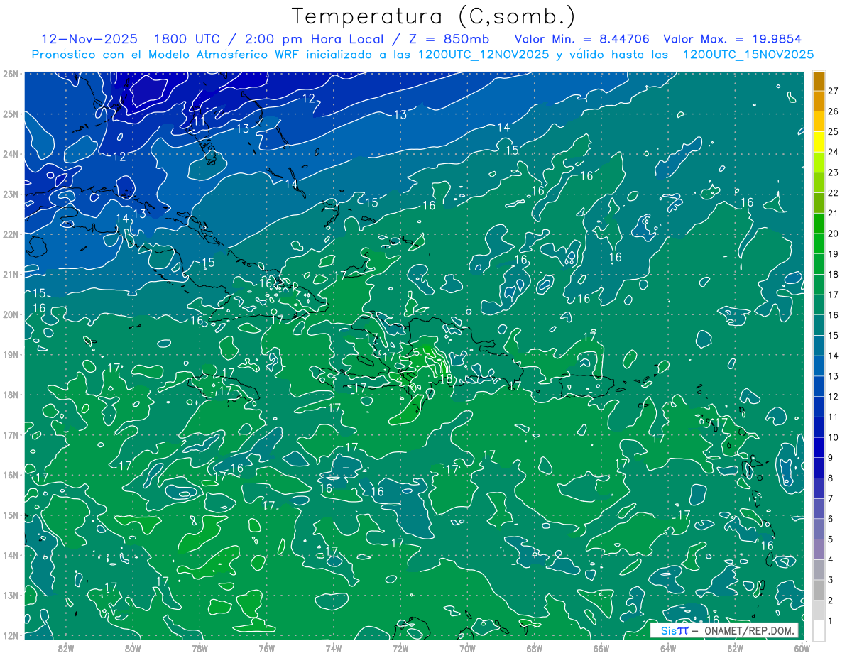Click the yellow colorbar swatch between 24 and 25
Image resolution: width=852 pixels, height=658 pixels.
pos(819,141)
